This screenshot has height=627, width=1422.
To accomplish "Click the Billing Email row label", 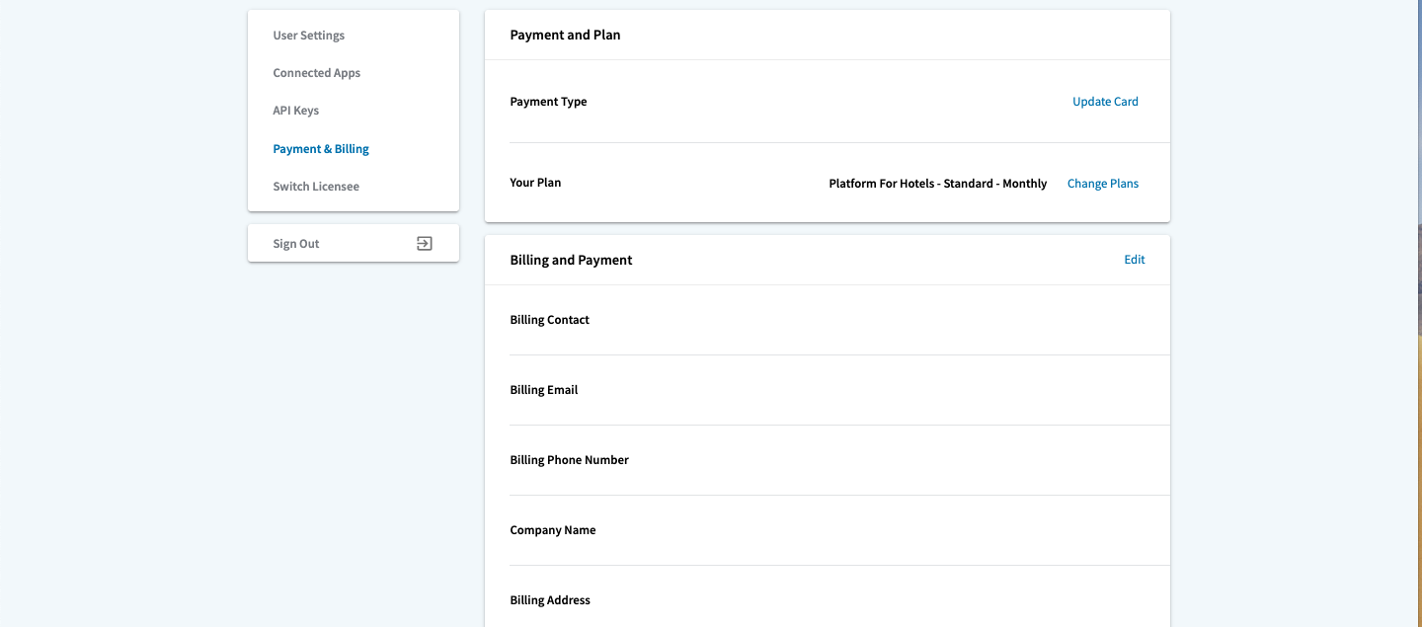I will point(544,390).
